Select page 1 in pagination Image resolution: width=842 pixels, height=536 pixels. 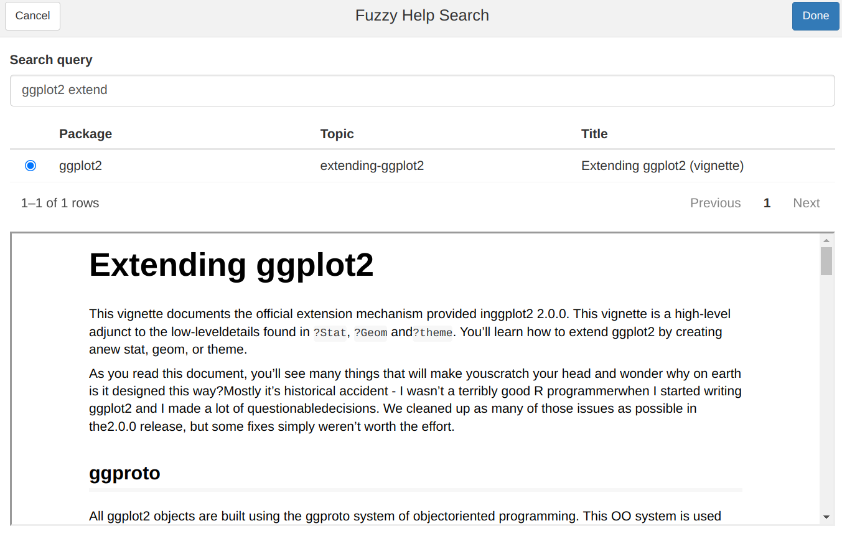(767, 203)
